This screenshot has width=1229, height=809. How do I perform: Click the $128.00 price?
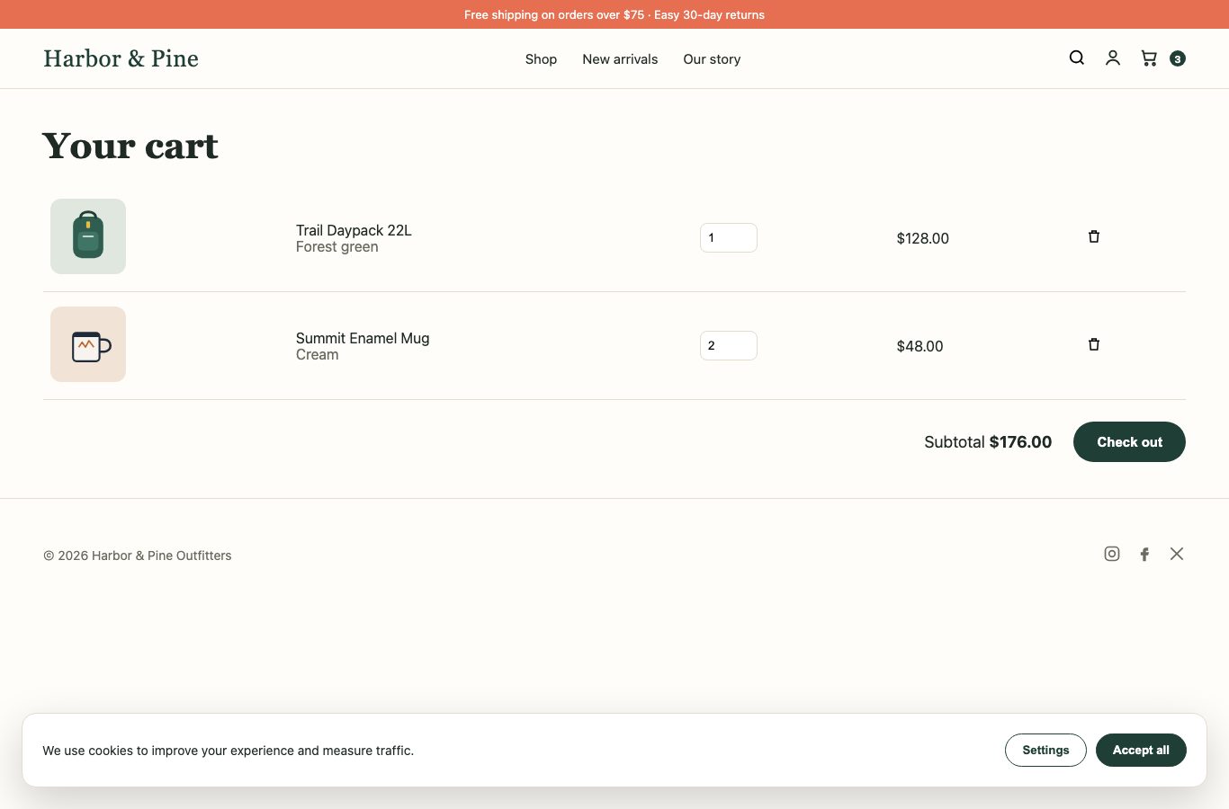[x=923, y=238]
